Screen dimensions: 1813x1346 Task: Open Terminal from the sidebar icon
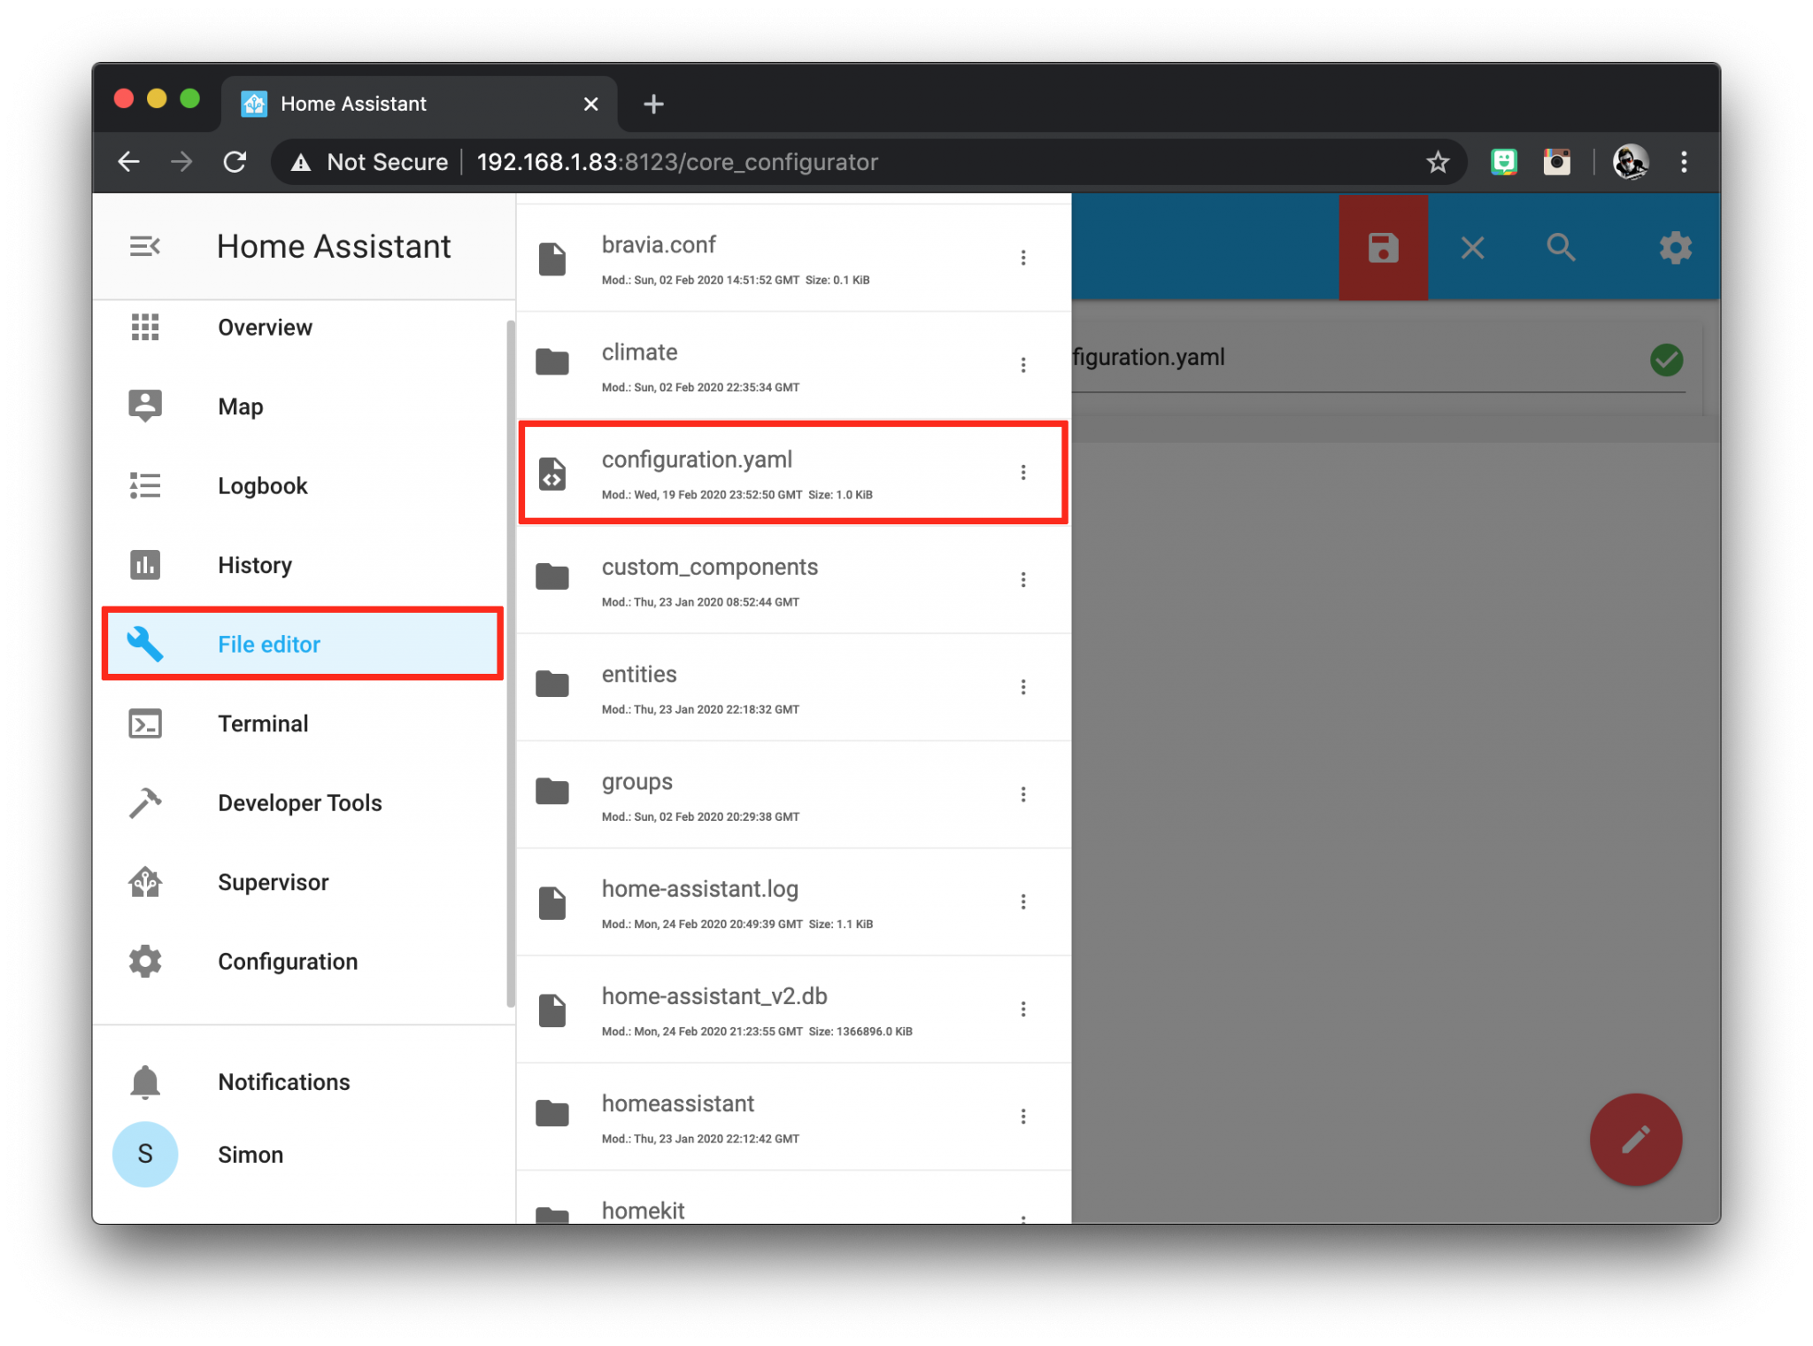coord(146,723)
